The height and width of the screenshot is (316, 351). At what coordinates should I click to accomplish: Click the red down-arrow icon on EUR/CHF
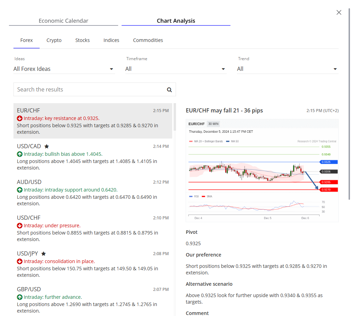click(20, 118)
